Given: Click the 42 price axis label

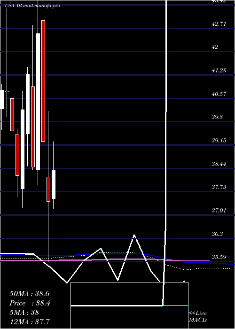Looking at the screenshot, I should 215,47.
